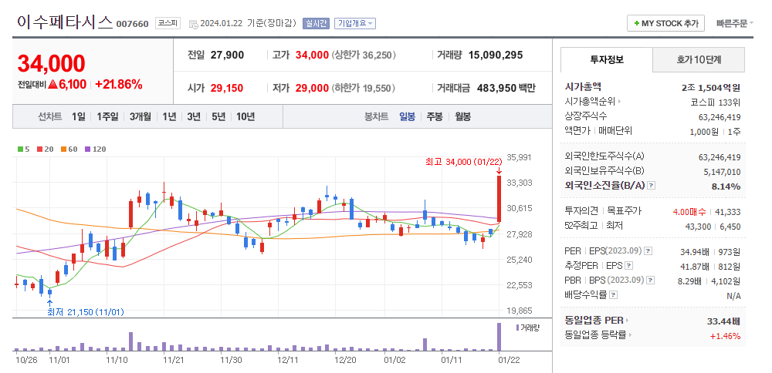The height and width of the screenshot is (373, 772).
Task: Click the 4.00매수 investment opinion value
Action: coord(689,212)
